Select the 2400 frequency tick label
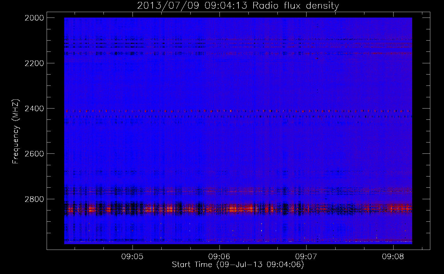The height and width of the screenshot is (274, 444). [34, 109]
